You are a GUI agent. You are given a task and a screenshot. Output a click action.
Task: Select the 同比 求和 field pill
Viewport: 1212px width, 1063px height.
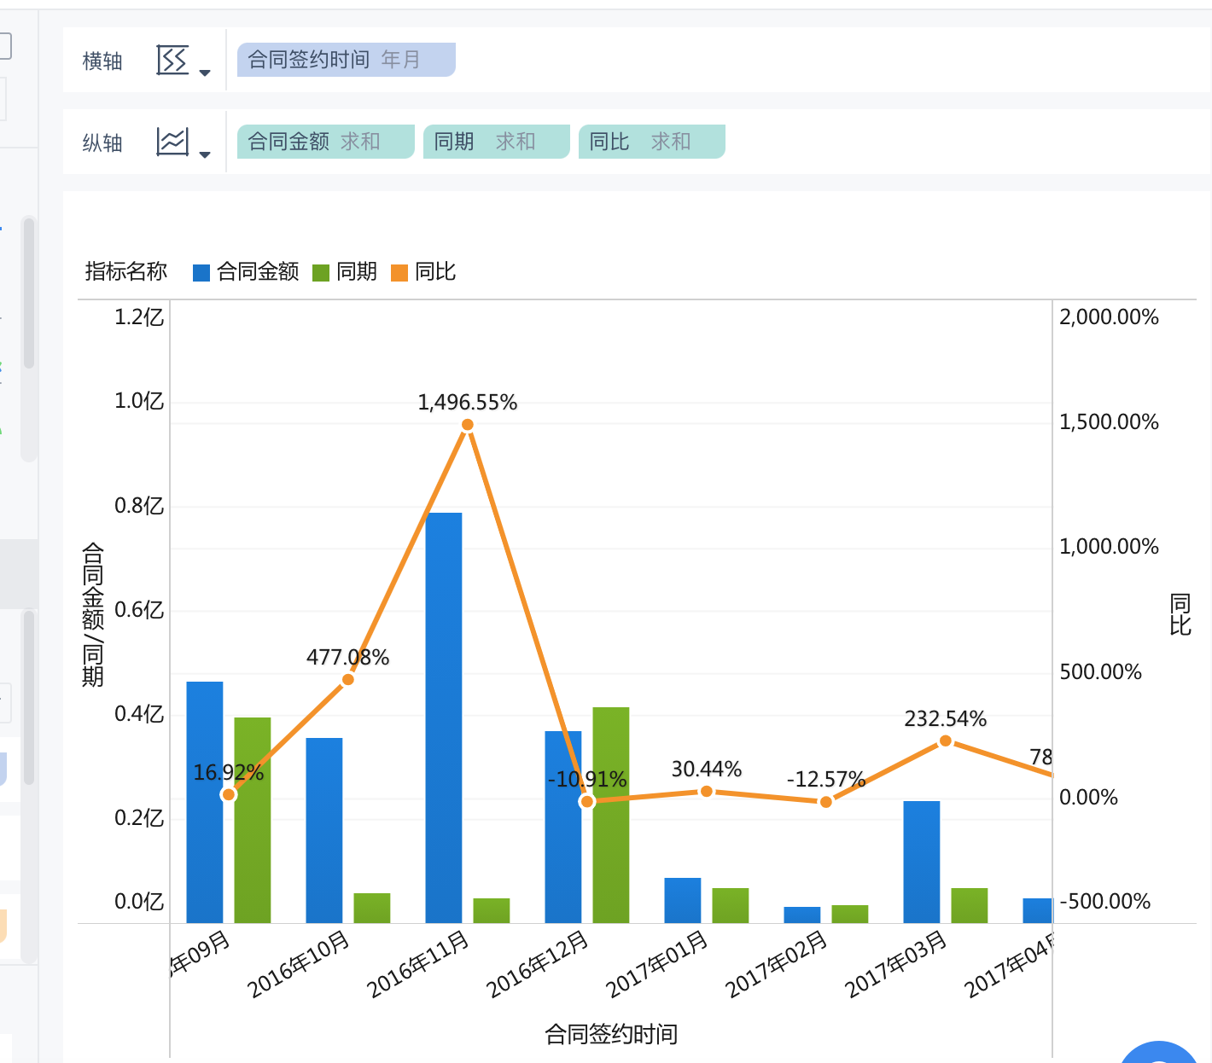652,142
